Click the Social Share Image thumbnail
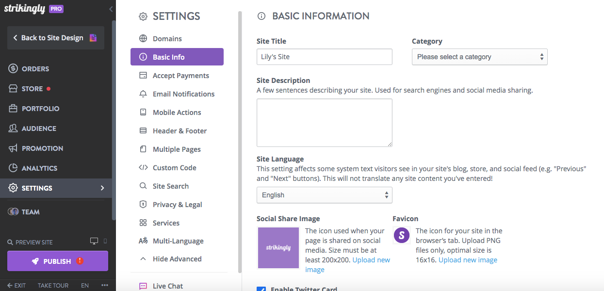This screenshot has height=291, width=604. (278, 247)
